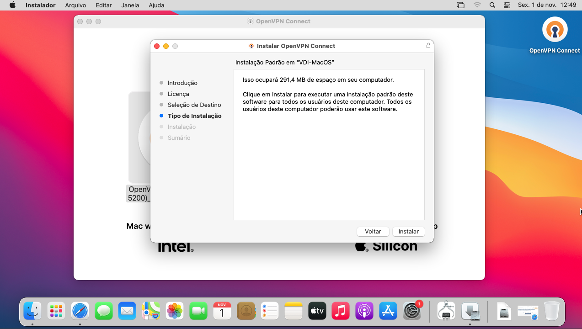
Task: Open the minimized window thumbnail in Dock
Action: pyautogui.click(x=528, y=312)
